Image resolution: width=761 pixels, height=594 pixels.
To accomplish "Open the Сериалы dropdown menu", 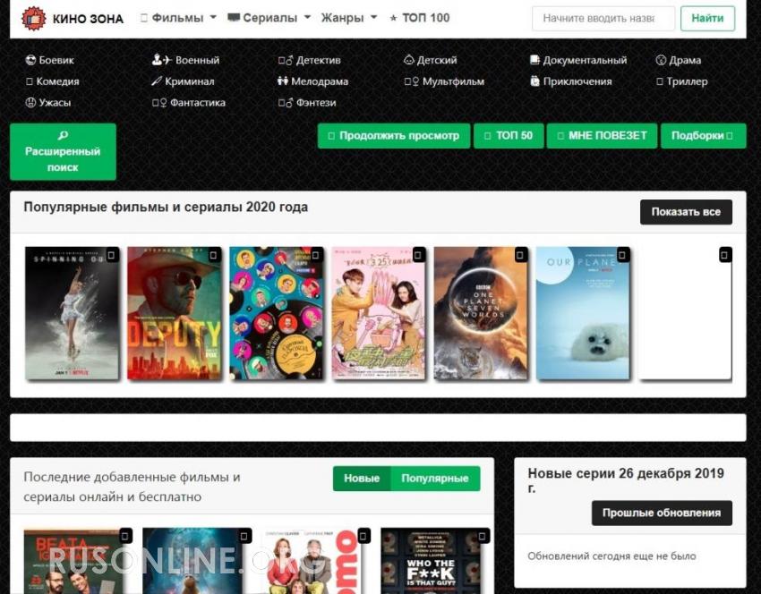I will click(x=269, y=18).
